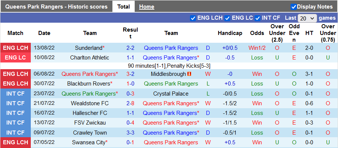Open the Last 20 games dropdown
Image resolution: width=338 pixels, height=148 pixels.
point(307,18)
